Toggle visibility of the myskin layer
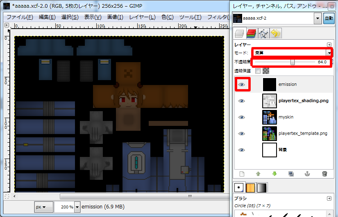338x217 pixels. (242, 117)
